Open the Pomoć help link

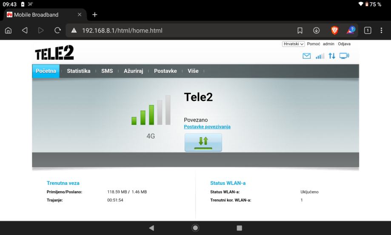pyautogui.click(x=314, y=44)
